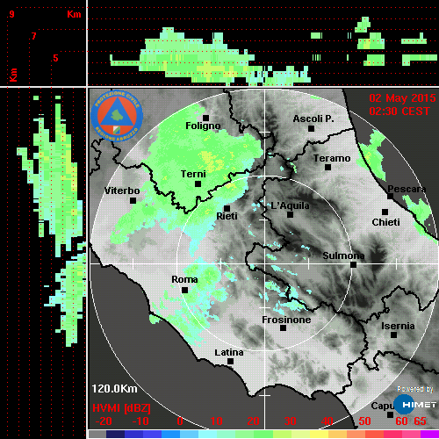Click the square marker for Pescara
The image size is (439, 439).
391,197
